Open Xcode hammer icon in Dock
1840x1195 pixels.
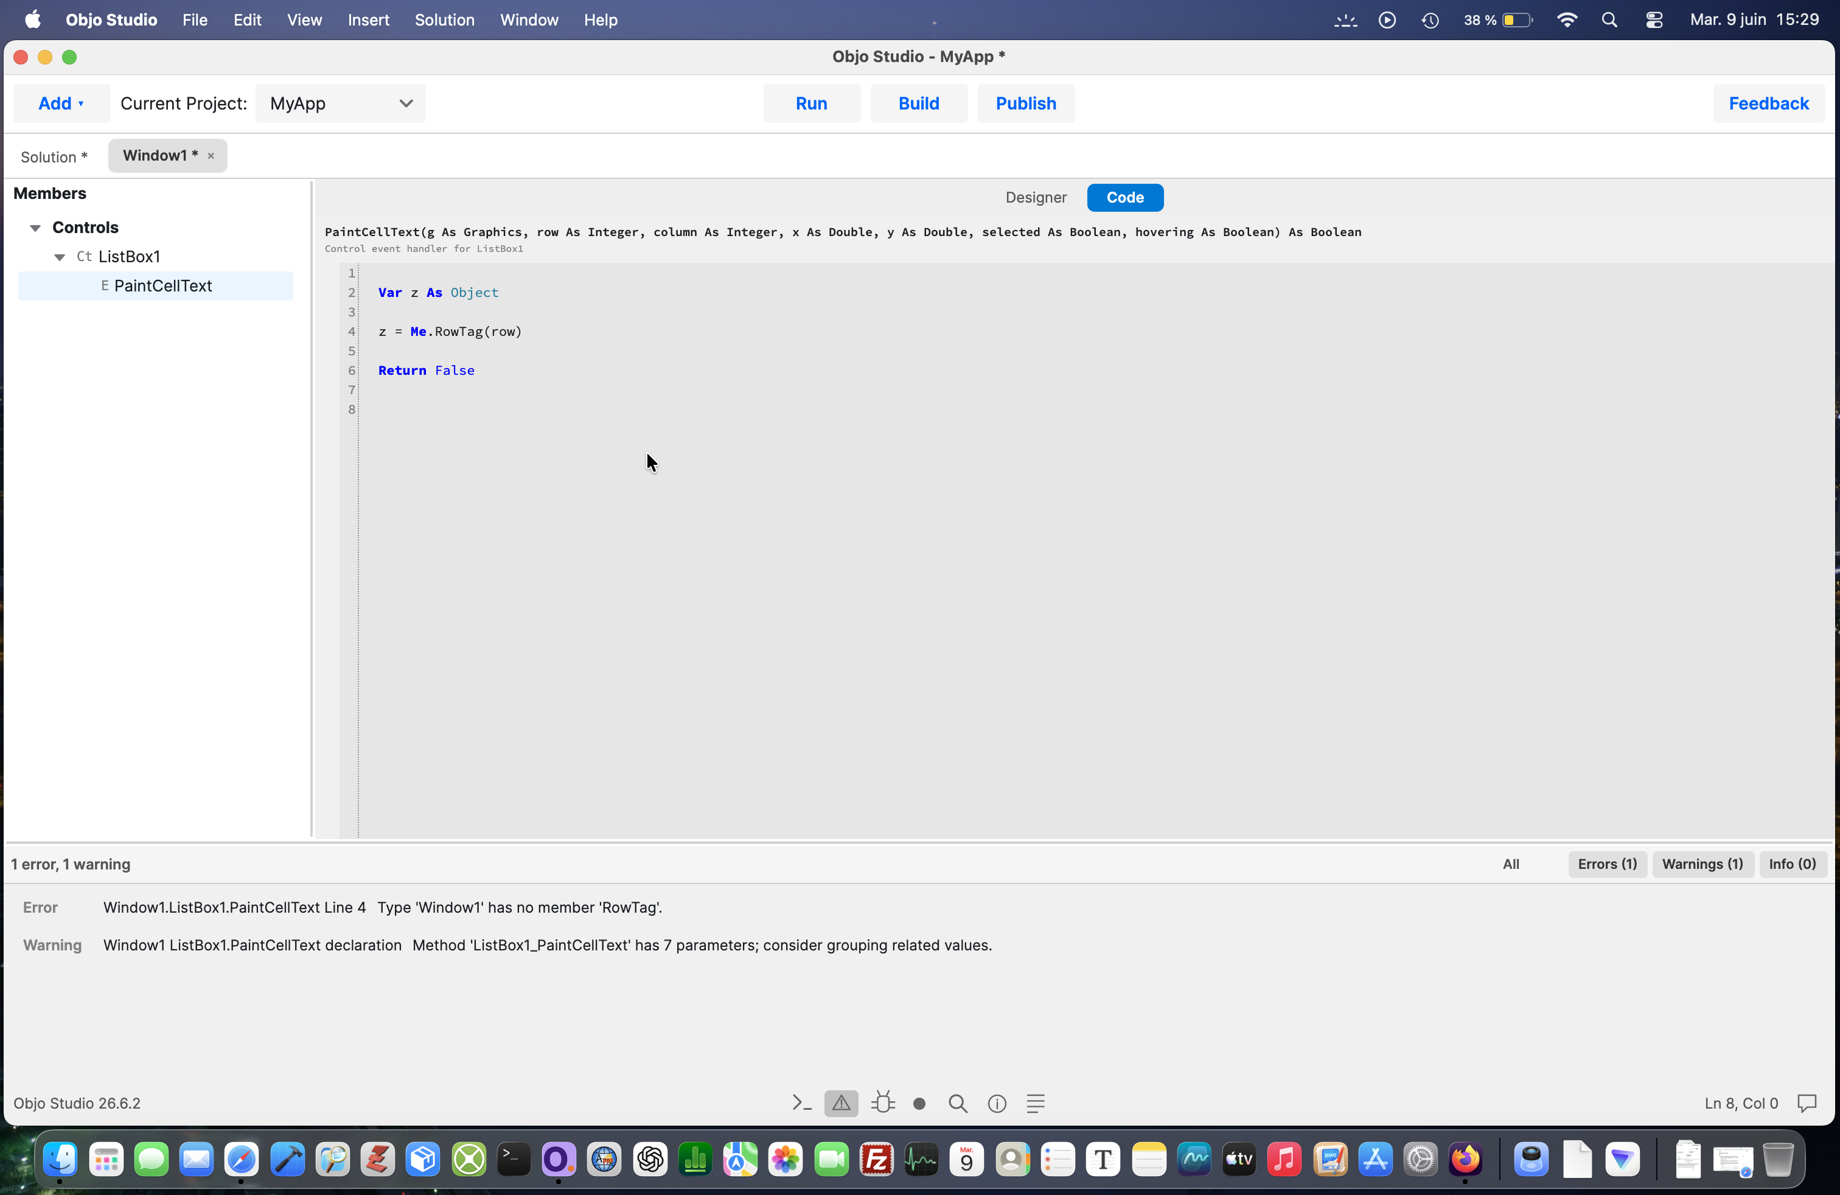(x=287, y=1158)
